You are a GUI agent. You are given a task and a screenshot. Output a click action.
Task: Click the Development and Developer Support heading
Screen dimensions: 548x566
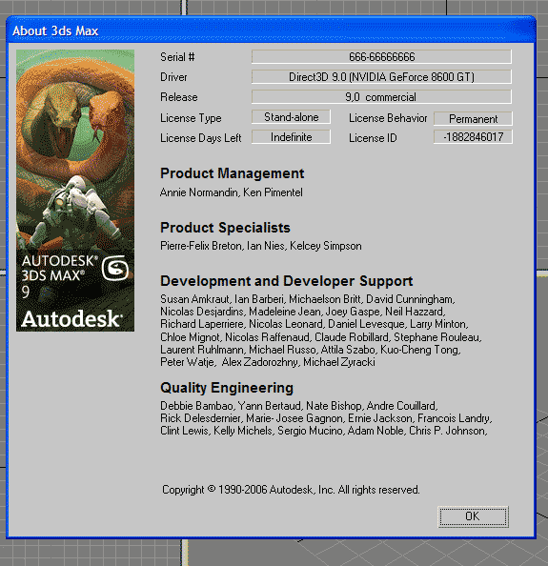[286, 281]
